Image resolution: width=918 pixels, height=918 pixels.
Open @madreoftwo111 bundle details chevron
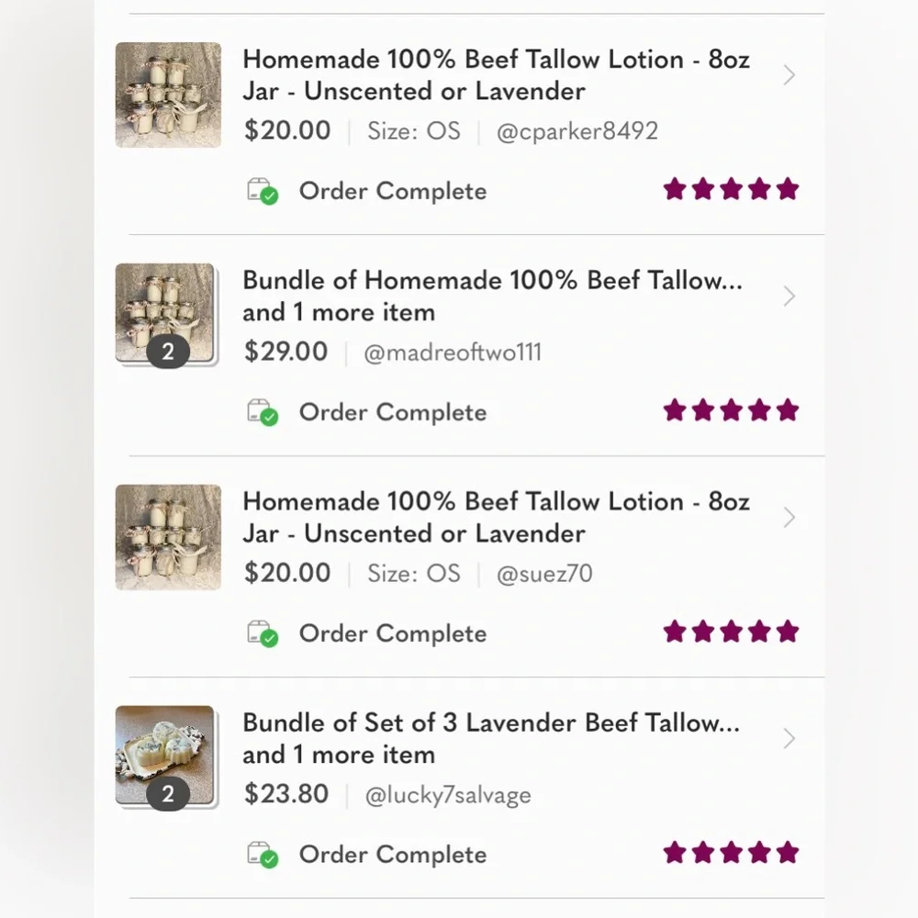click(789, 297)
